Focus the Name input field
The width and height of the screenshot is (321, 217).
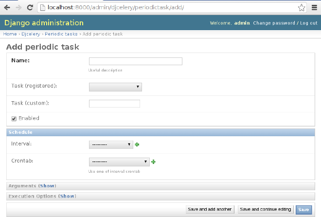pos(135,61)
